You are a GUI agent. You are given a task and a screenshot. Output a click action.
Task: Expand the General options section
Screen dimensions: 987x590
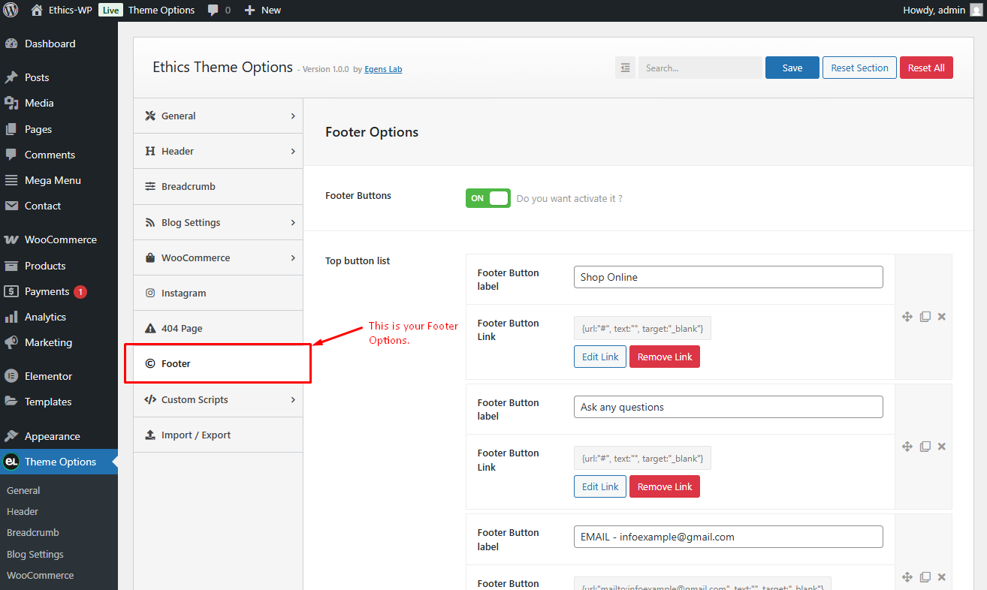pos(219,116)
